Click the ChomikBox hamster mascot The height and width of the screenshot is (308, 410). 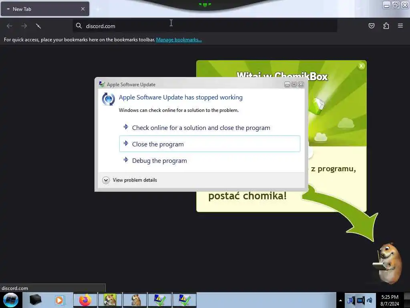388,263
